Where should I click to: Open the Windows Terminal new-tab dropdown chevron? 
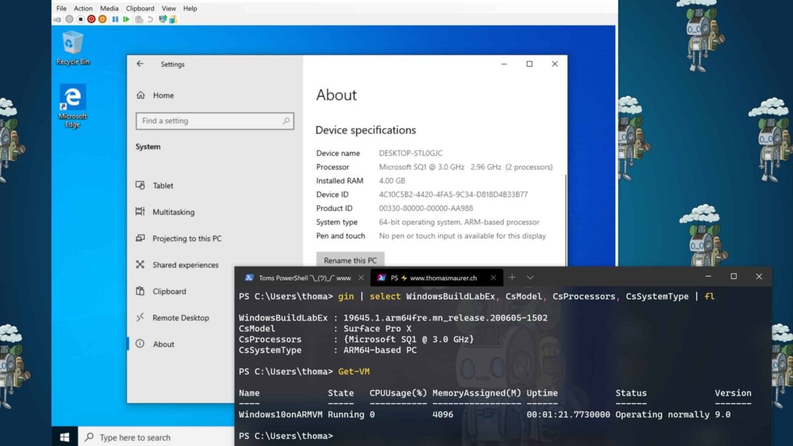click(530, 278)
